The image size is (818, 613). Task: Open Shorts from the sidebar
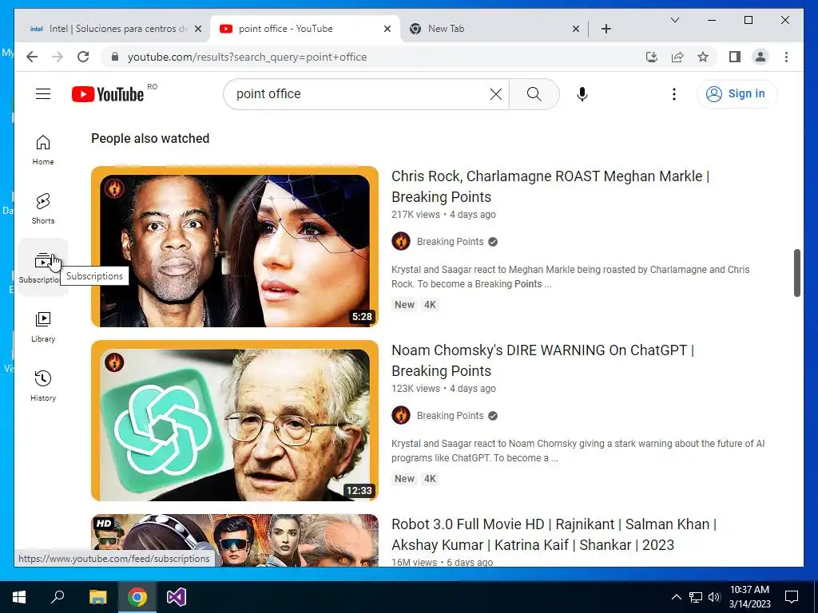[43, 209]
